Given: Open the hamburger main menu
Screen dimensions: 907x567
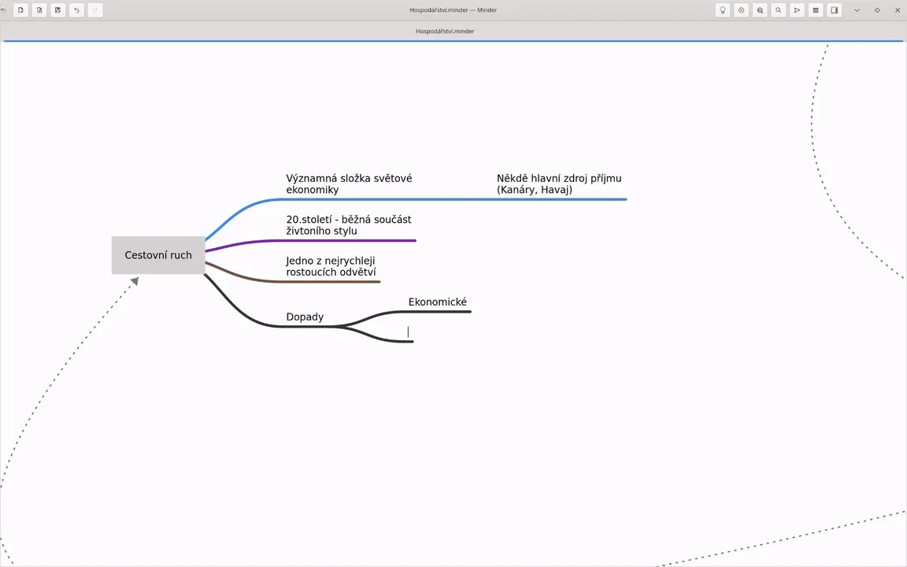Looking at the screenshot, I should click(x=816, y=9).
